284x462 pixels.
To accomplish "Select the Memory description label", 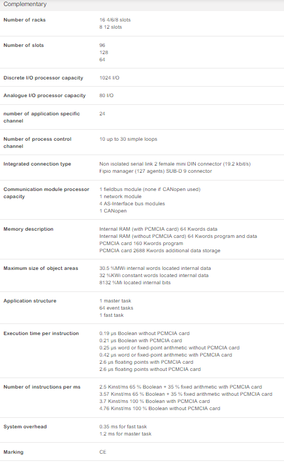I will point(28,229).
